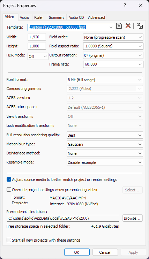Click the Width input field
Image resolution: width=149 pixels, height=259 pixels.
tap(37, 37)
